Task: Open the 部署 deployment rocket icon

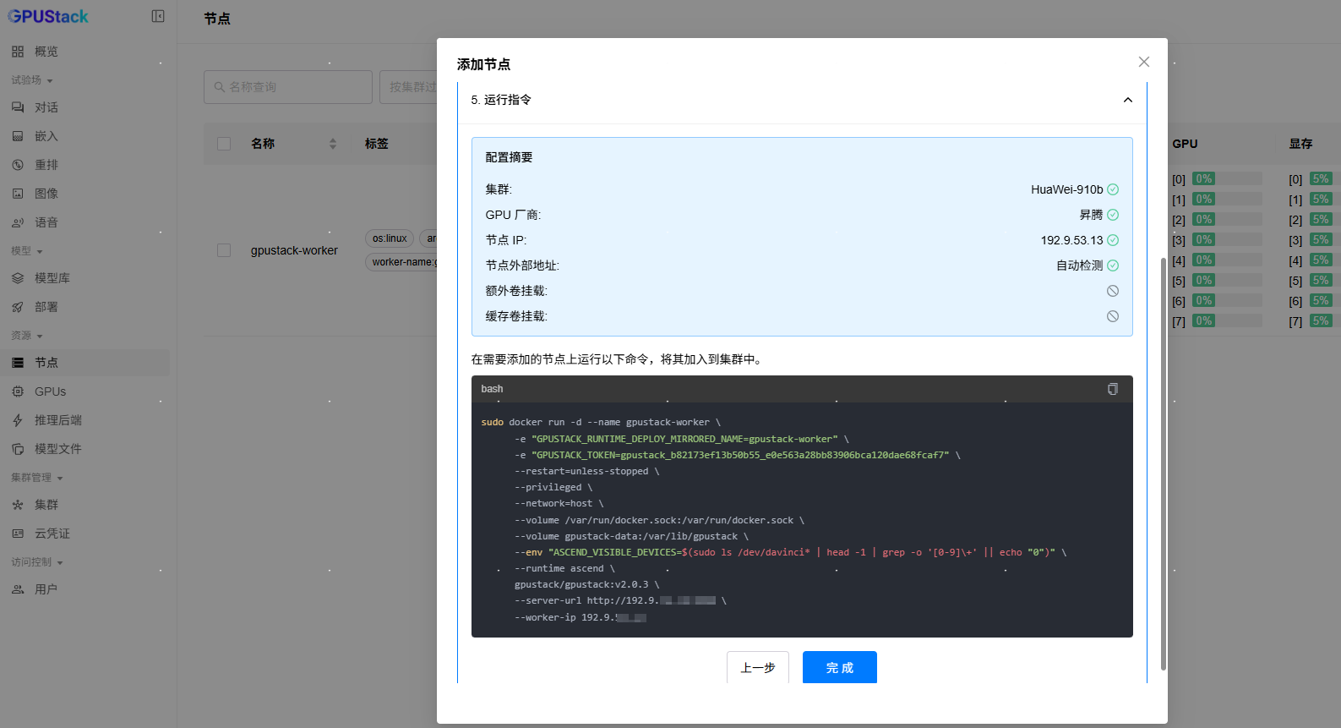Action: coord(18,307)
